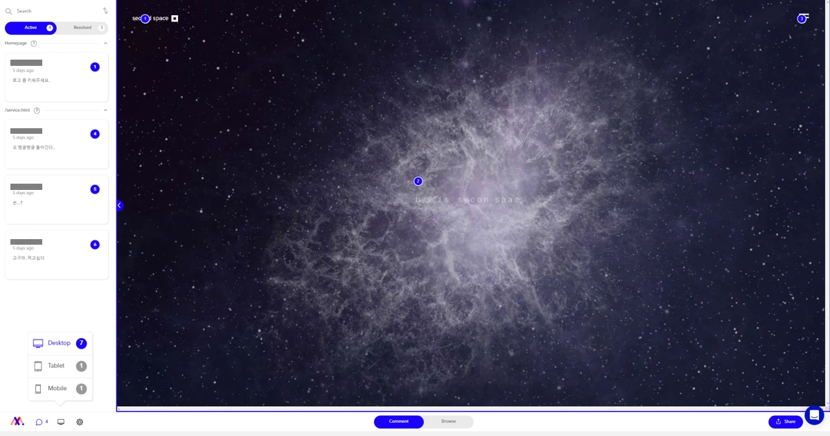Click comment pin 2 on the nebula
Viewport: 830px width, 436px height.
[418, 181]
